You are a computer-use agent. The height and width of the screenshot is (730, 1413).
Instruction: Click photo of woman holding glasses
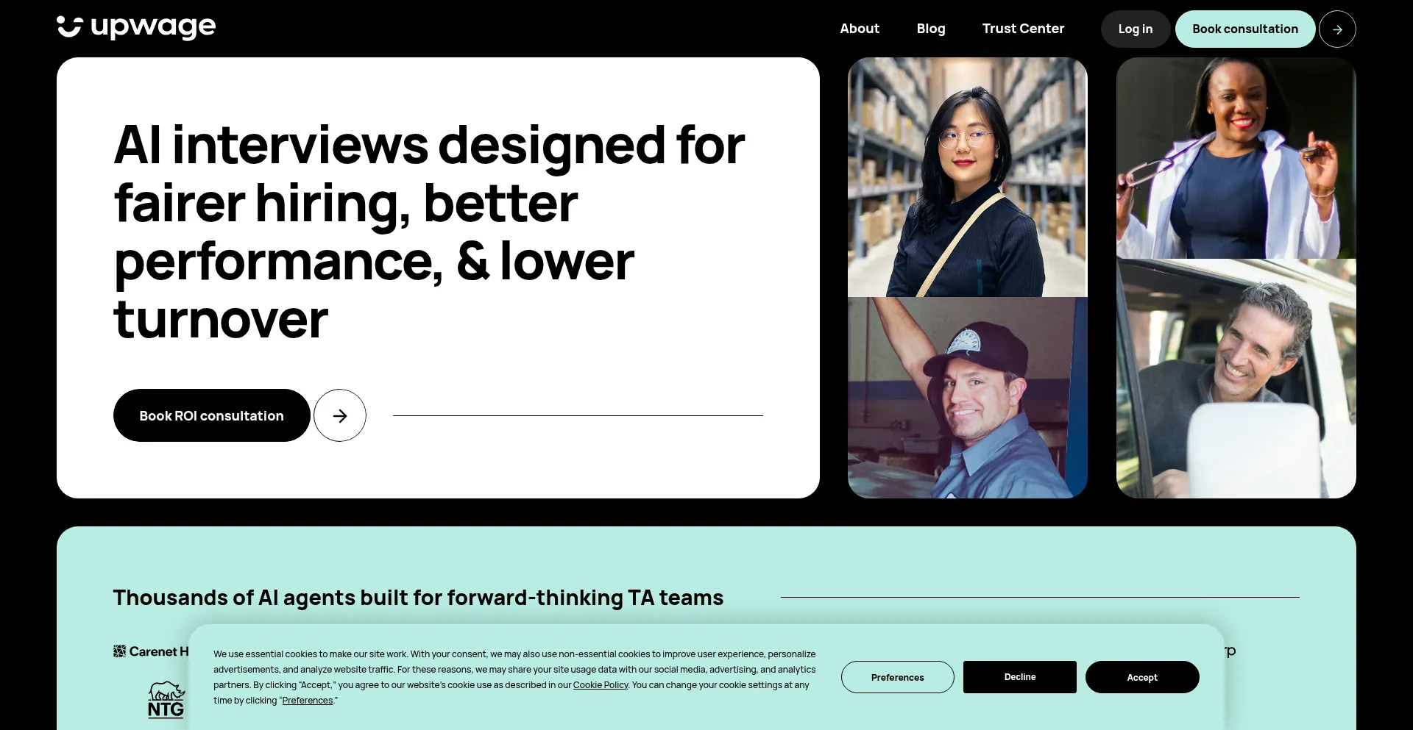1236,158
